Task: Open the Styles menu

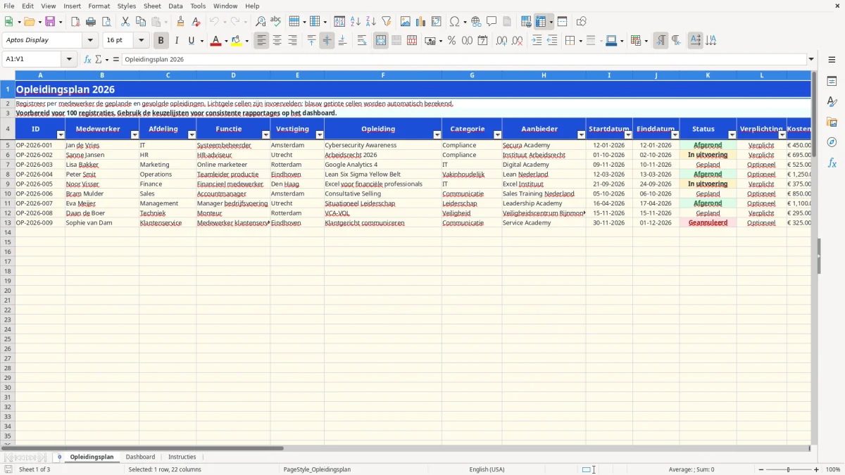Action: 127,6
